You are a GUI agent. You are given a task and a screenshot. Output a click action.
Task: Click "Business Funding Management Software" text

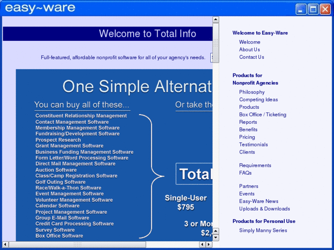coord(85,152)
